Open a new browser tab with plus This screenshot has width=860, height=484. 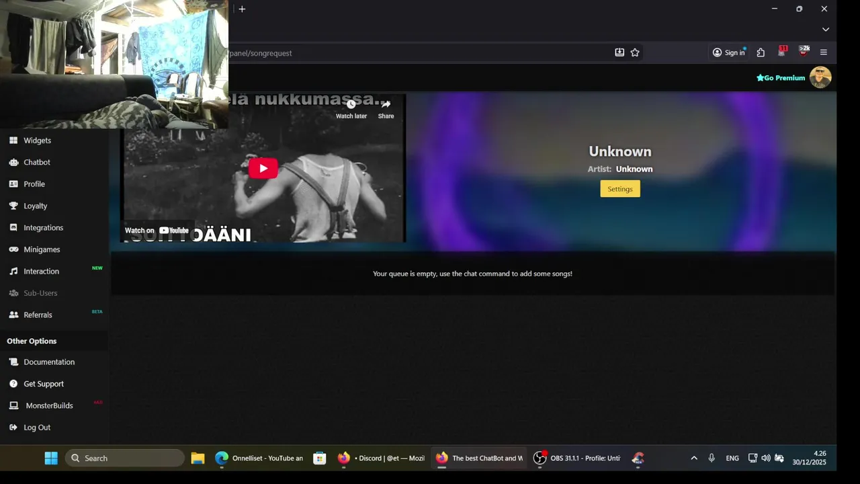coord(242,9)
